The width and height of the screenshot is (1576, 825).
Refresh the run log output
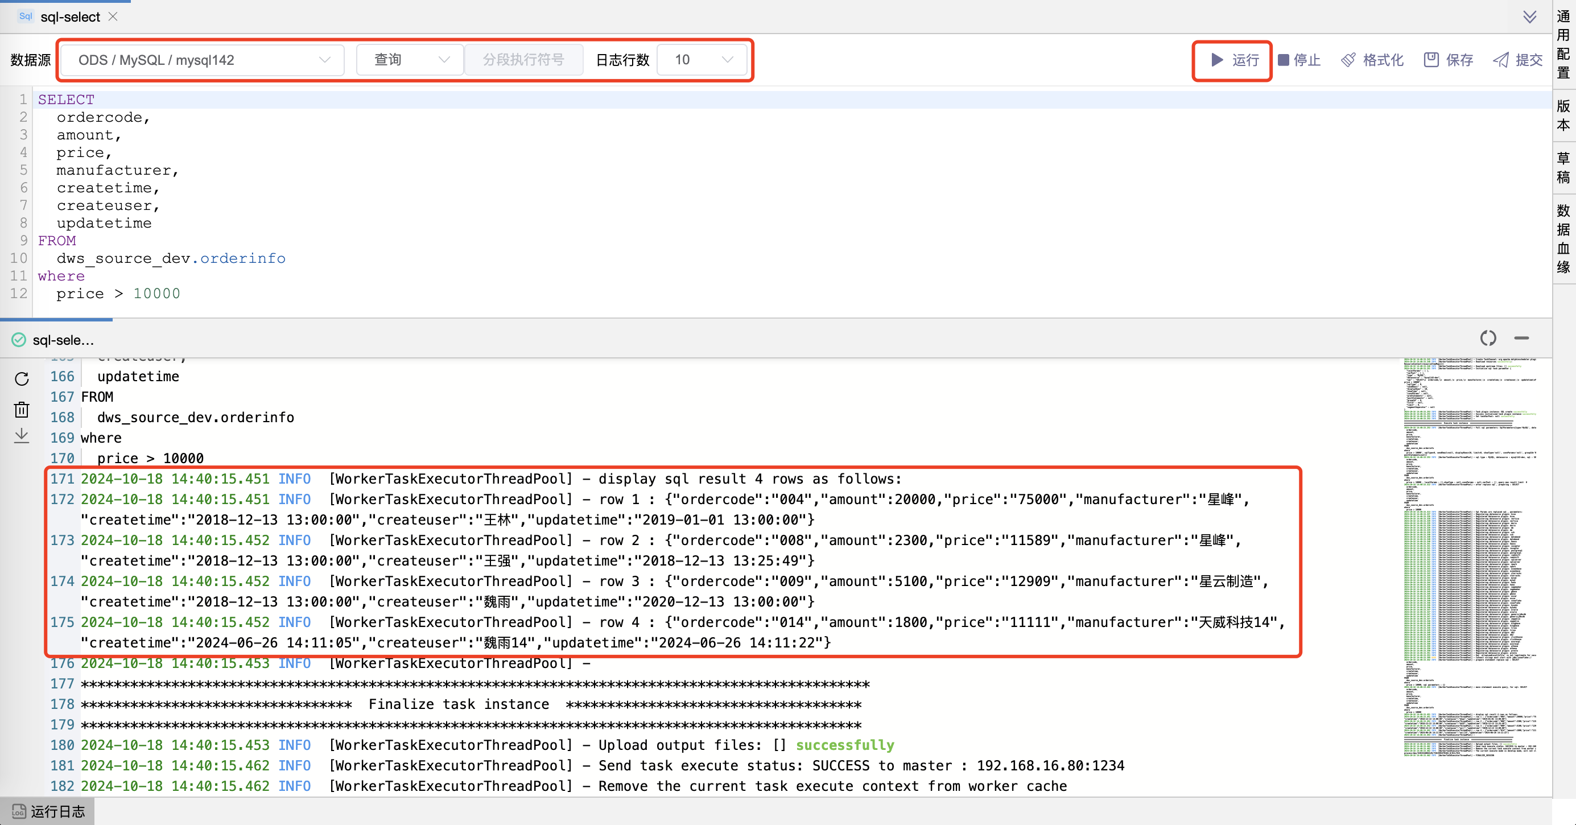(22, 379)
